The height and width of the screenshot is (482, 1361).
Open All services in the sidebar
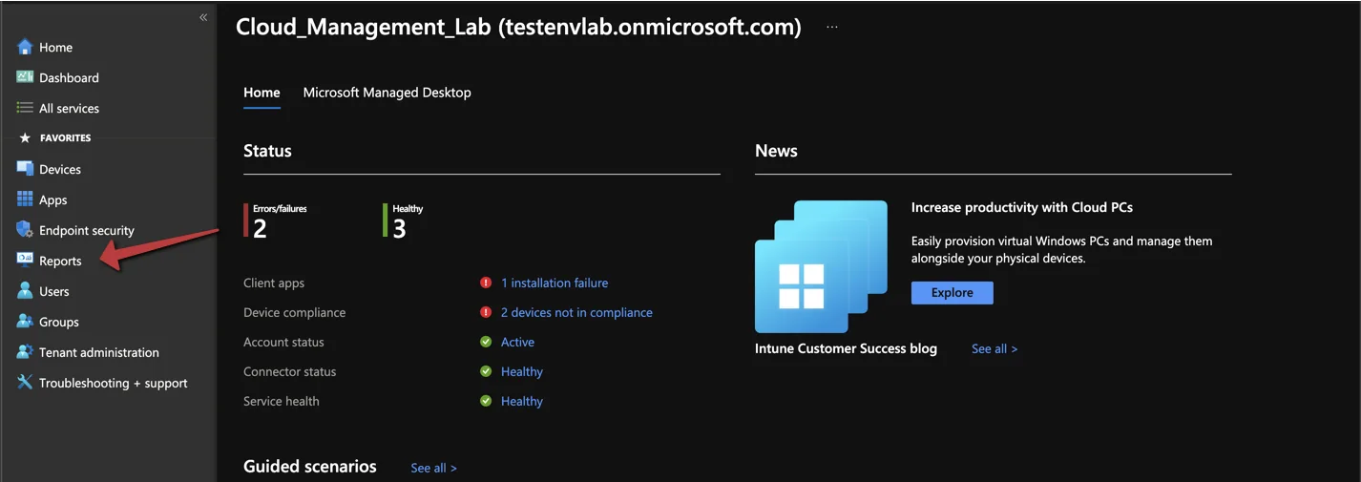click(69, 108)
